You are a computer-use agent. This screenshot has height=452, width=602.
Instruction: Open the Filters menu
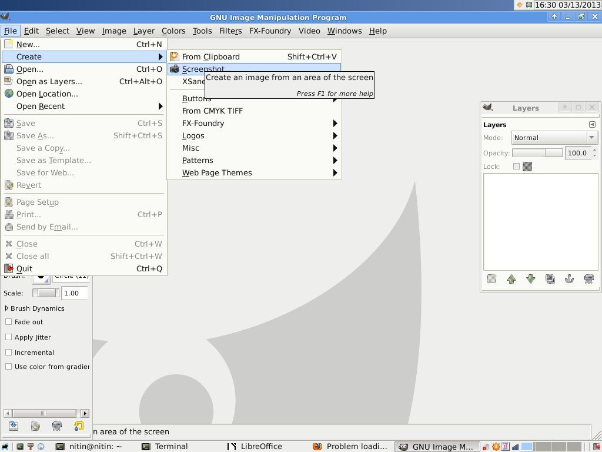click(x=230, y=31)
